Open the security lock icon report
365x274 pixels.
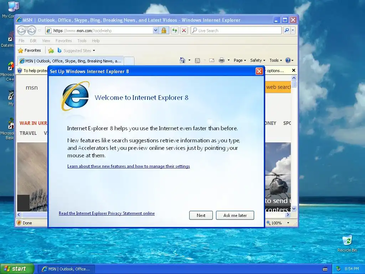pyautogui.click(x=164, y=31)
